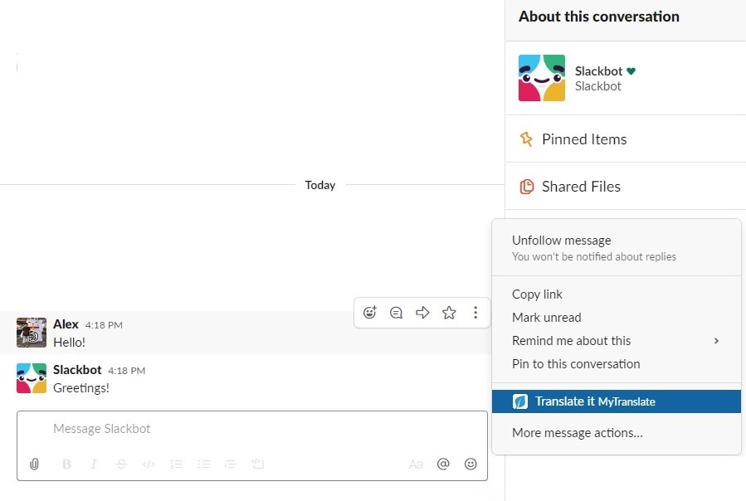This screenshot has height=501, width=746.
Task: Click the "Hello!" message text
Action: (70, 343)
